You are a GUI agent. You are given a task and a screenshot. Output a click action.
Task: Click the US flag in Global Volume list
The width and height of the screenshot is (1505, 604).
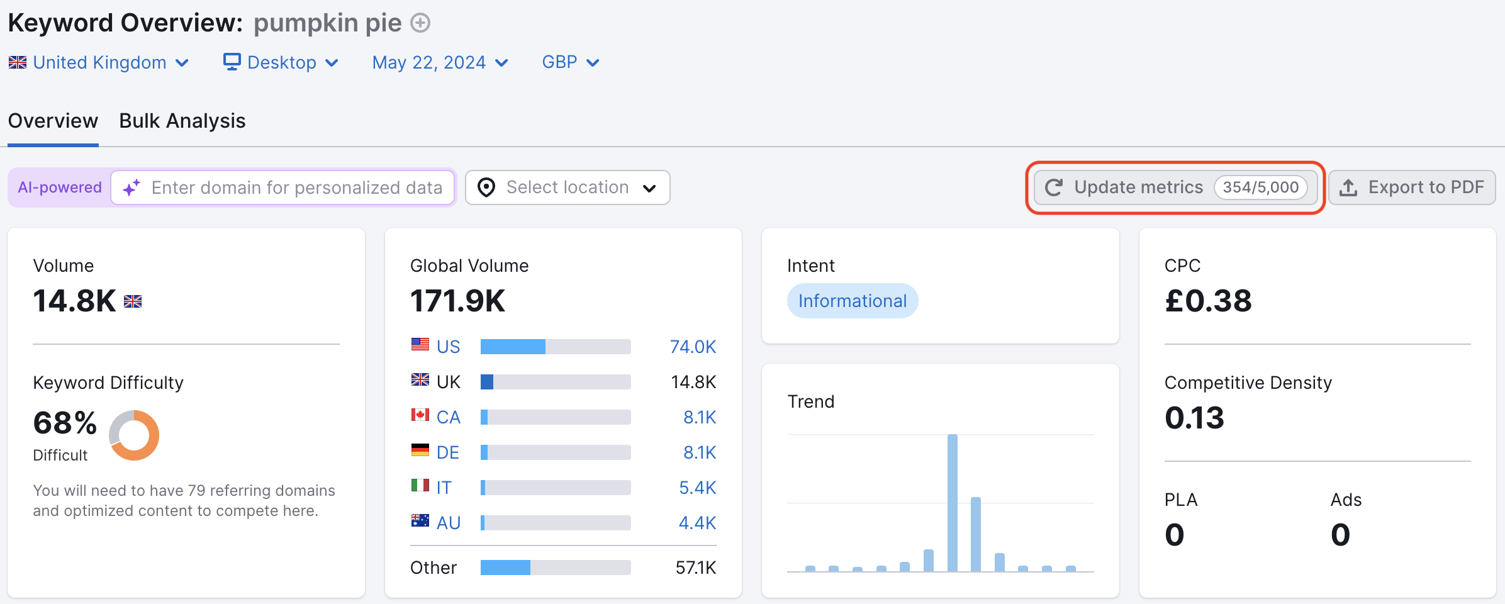pyautogui.click(x=419, y=345)
